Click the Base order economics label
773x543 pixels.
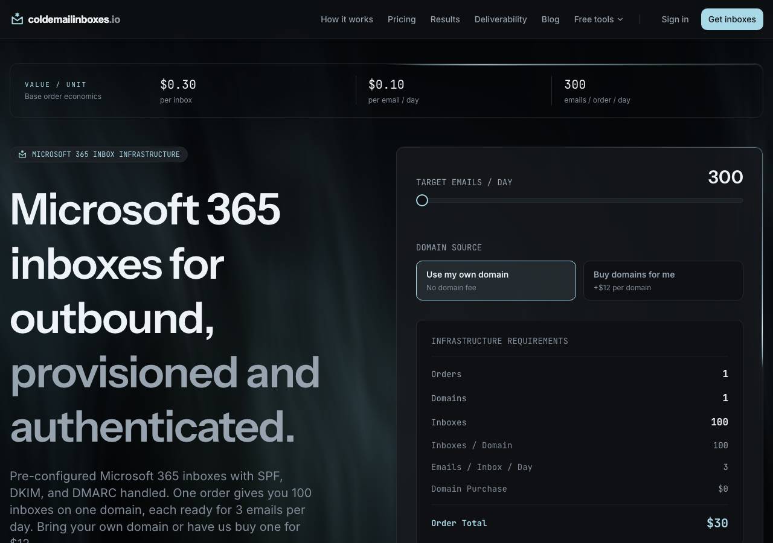tap(63, 97)
